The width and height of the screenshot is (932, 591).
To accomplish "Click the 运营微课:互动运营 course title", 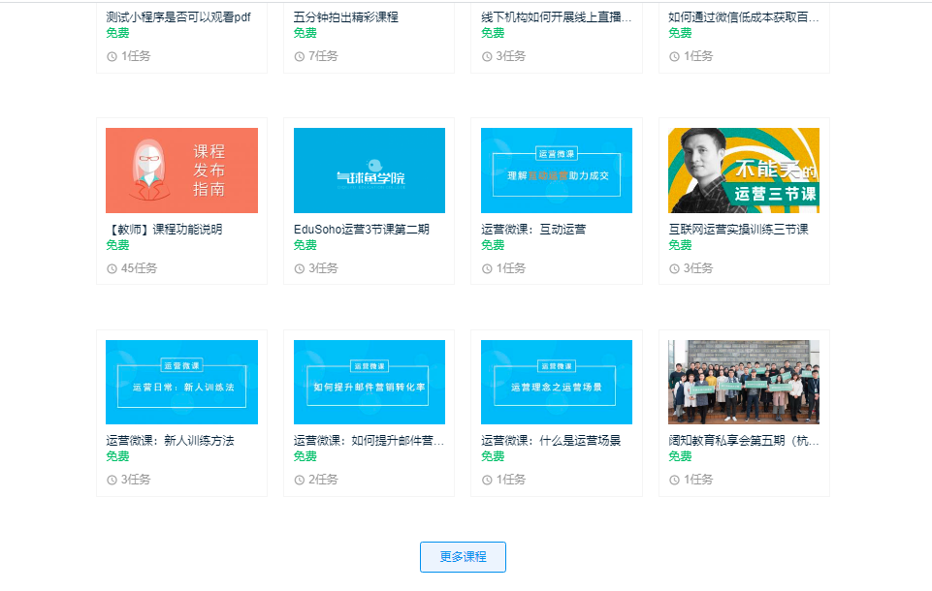I will pos(533,230).
